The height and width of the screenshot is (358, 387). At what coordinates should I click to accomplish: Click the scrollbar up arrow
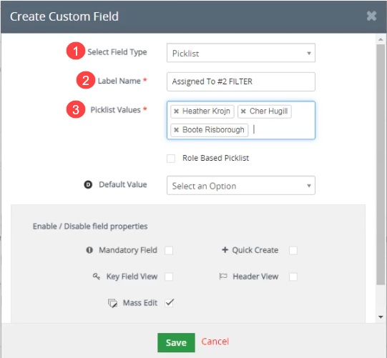[x=381, y=39]
